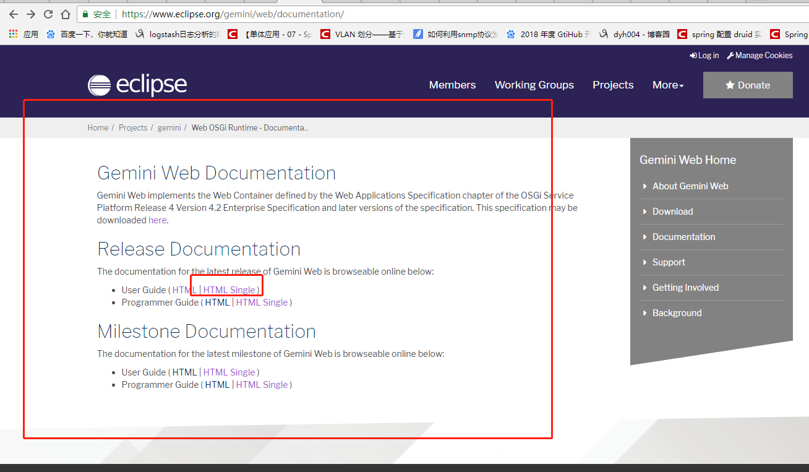Screen dimensions: 809x472
Task: Click the Web OSGi Runtime breadcrumb text
Action: point(250,127)
